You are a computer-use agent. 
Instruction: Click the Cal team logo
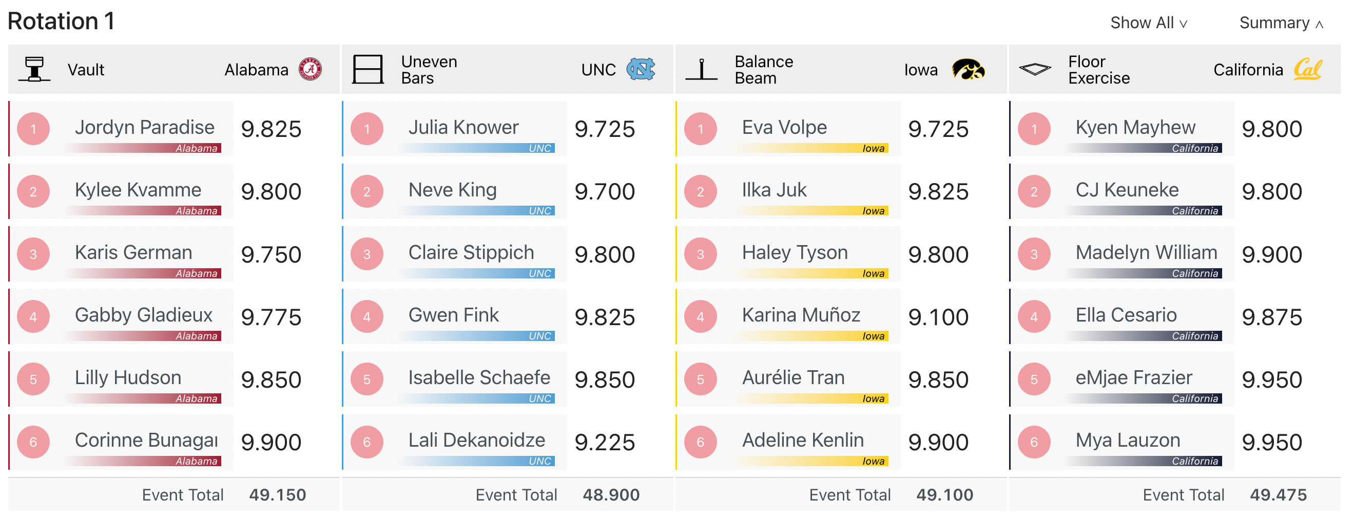[x=1307, y=69]
